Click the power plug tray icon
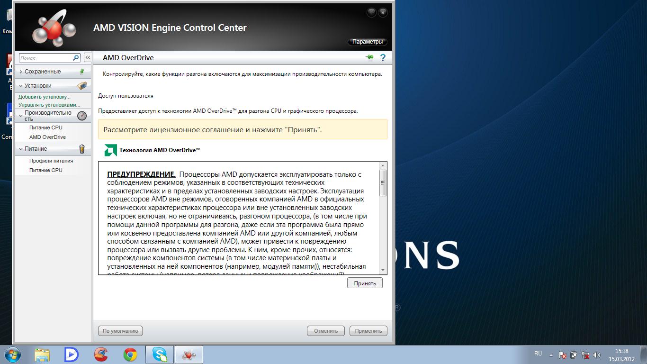 574,355
